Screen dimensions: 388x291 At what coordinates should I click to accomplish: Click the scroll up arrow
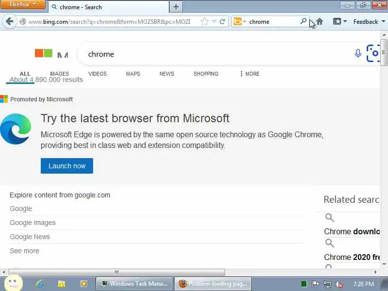(384, 35)
